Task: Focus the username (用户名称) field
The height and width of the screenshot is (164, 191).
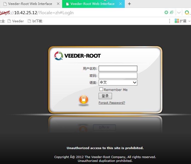Action: pos(118,69)
